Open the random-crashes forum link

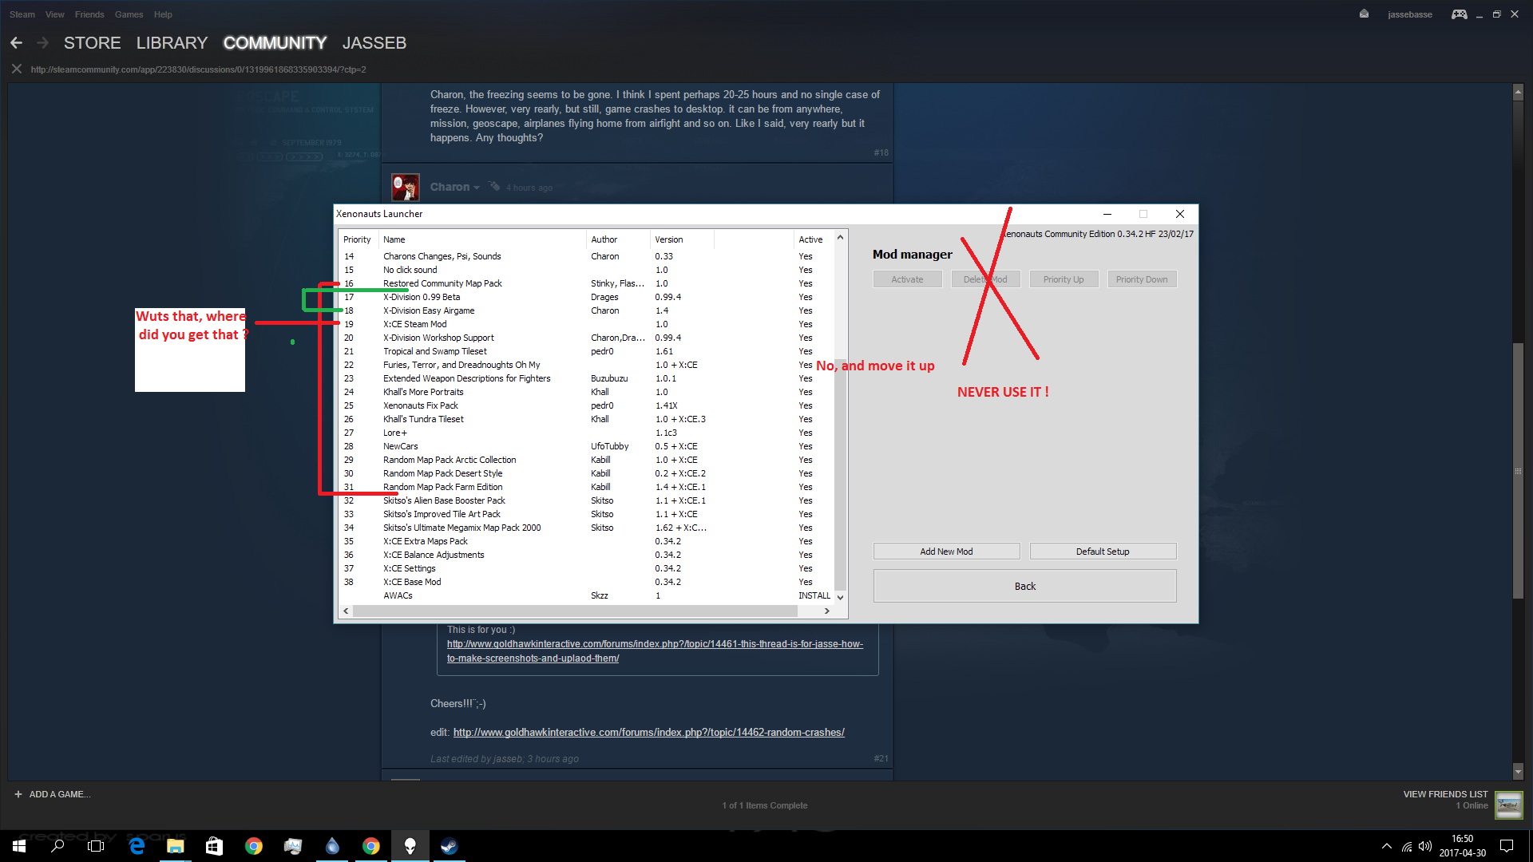click(649, 733)
